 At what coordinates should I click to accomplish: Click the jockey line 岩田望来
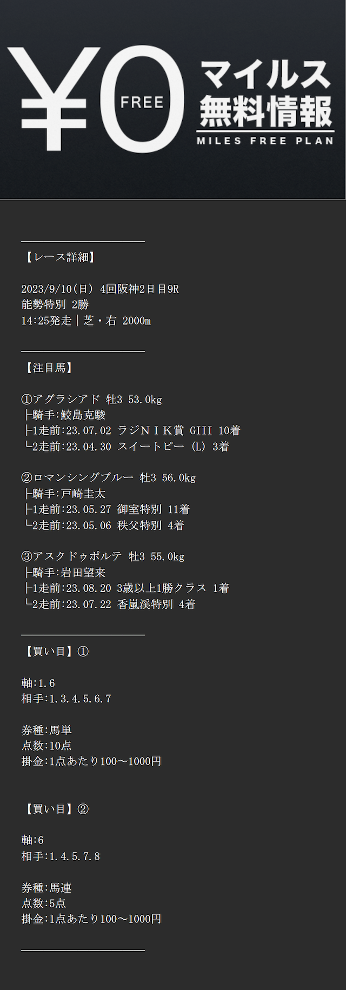pos(65,573)
